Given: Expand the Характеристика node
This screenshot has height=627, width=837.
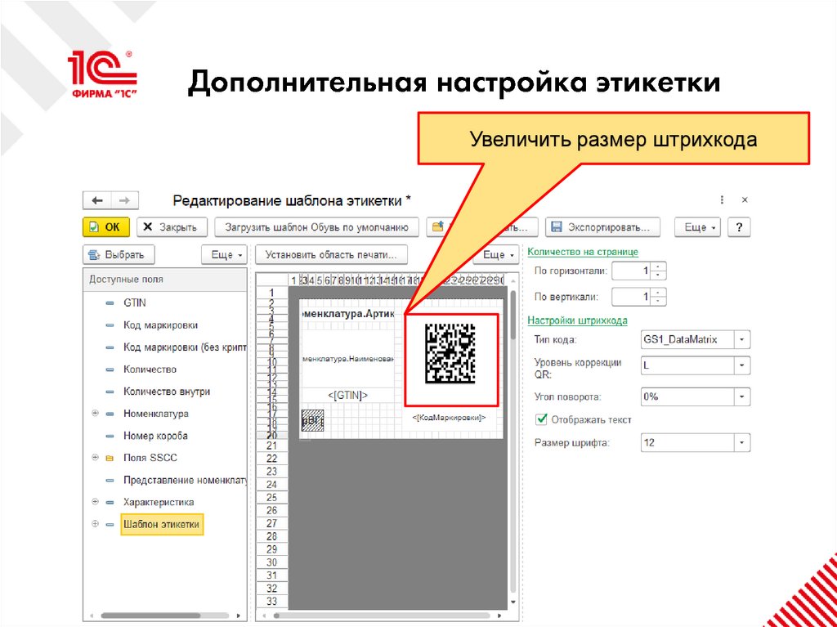Looking at the screenshot, I should point(95,502).
